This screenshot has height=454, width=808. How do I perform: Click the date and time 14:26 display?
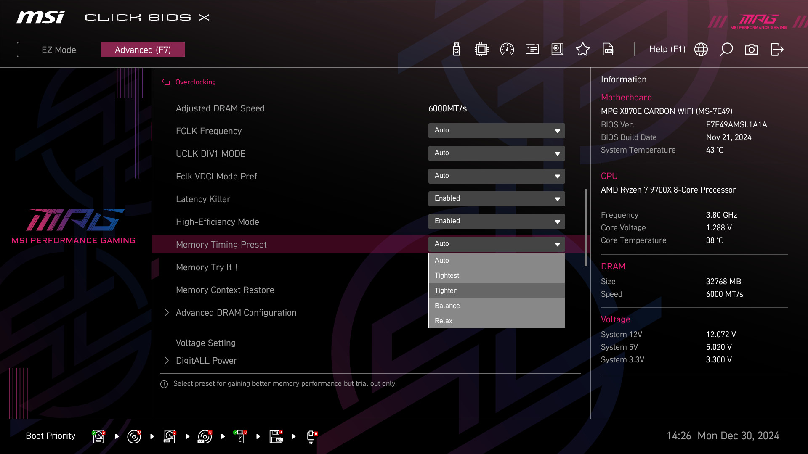(x=723, y=436)
